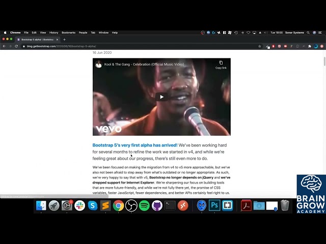Click the browser forward arrow
The width and height of the screenshot is (326, 244).
10,46
